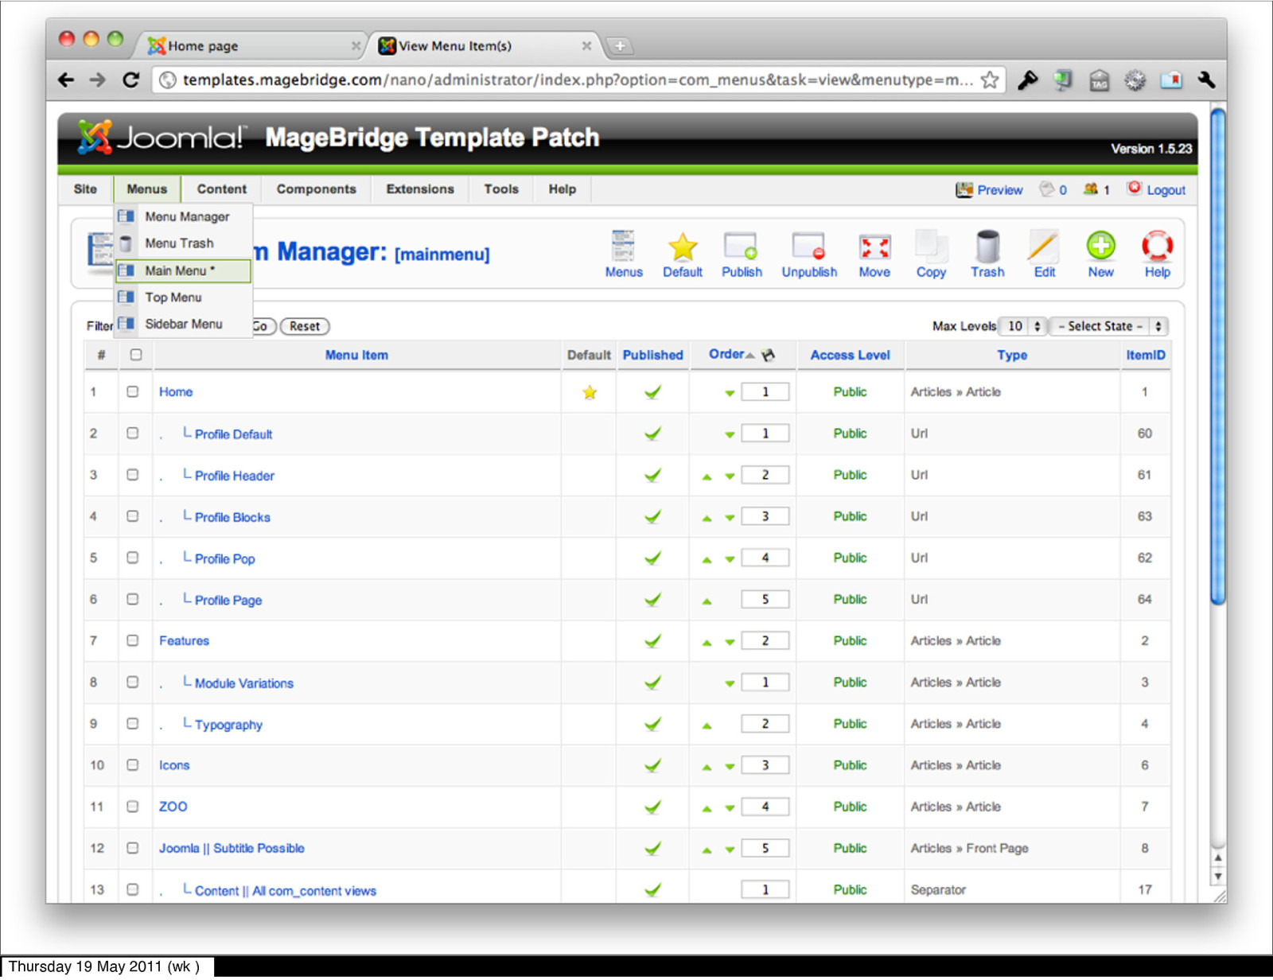
Task: Open the Tools top menu
Action: (x=501, y=189)
